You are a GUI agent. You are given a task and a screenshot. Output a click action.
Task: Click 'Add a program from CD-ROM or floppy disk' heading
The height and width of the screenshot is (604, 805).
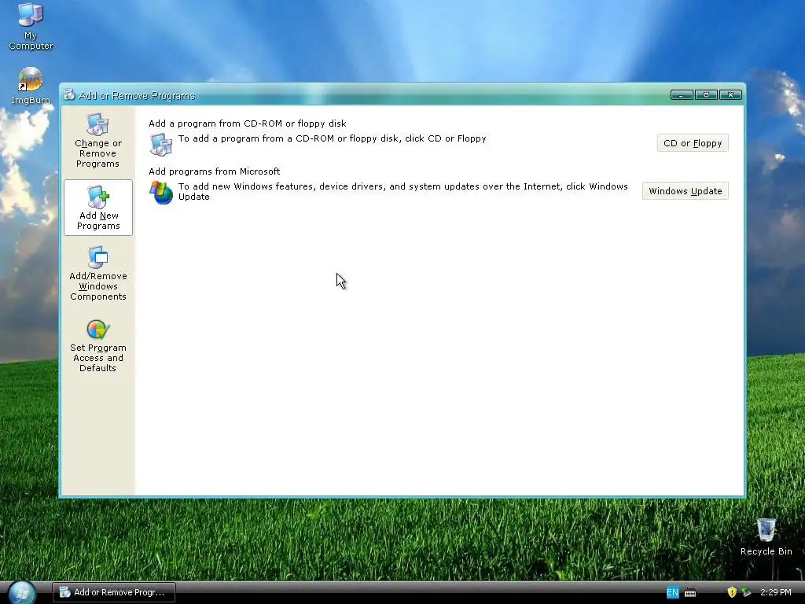(248, 123)
